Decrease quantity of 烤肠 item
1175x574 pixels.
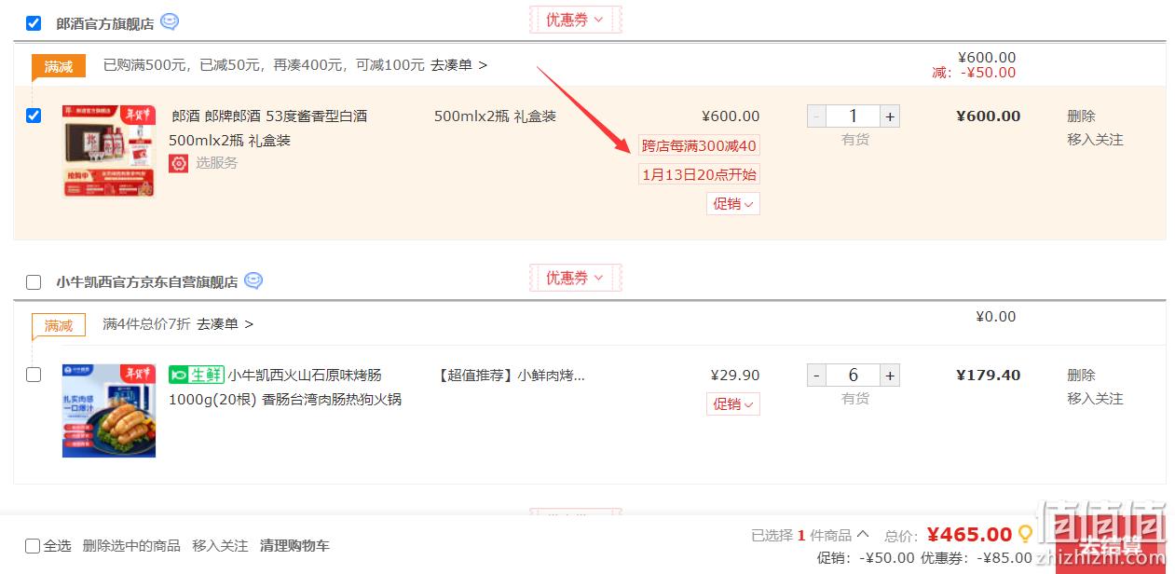[816, 375]
